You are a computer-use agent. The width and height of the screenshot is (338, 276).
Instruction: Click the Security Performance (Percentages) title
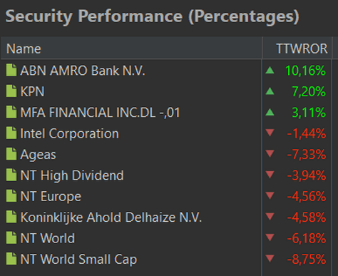pos(152,16)
